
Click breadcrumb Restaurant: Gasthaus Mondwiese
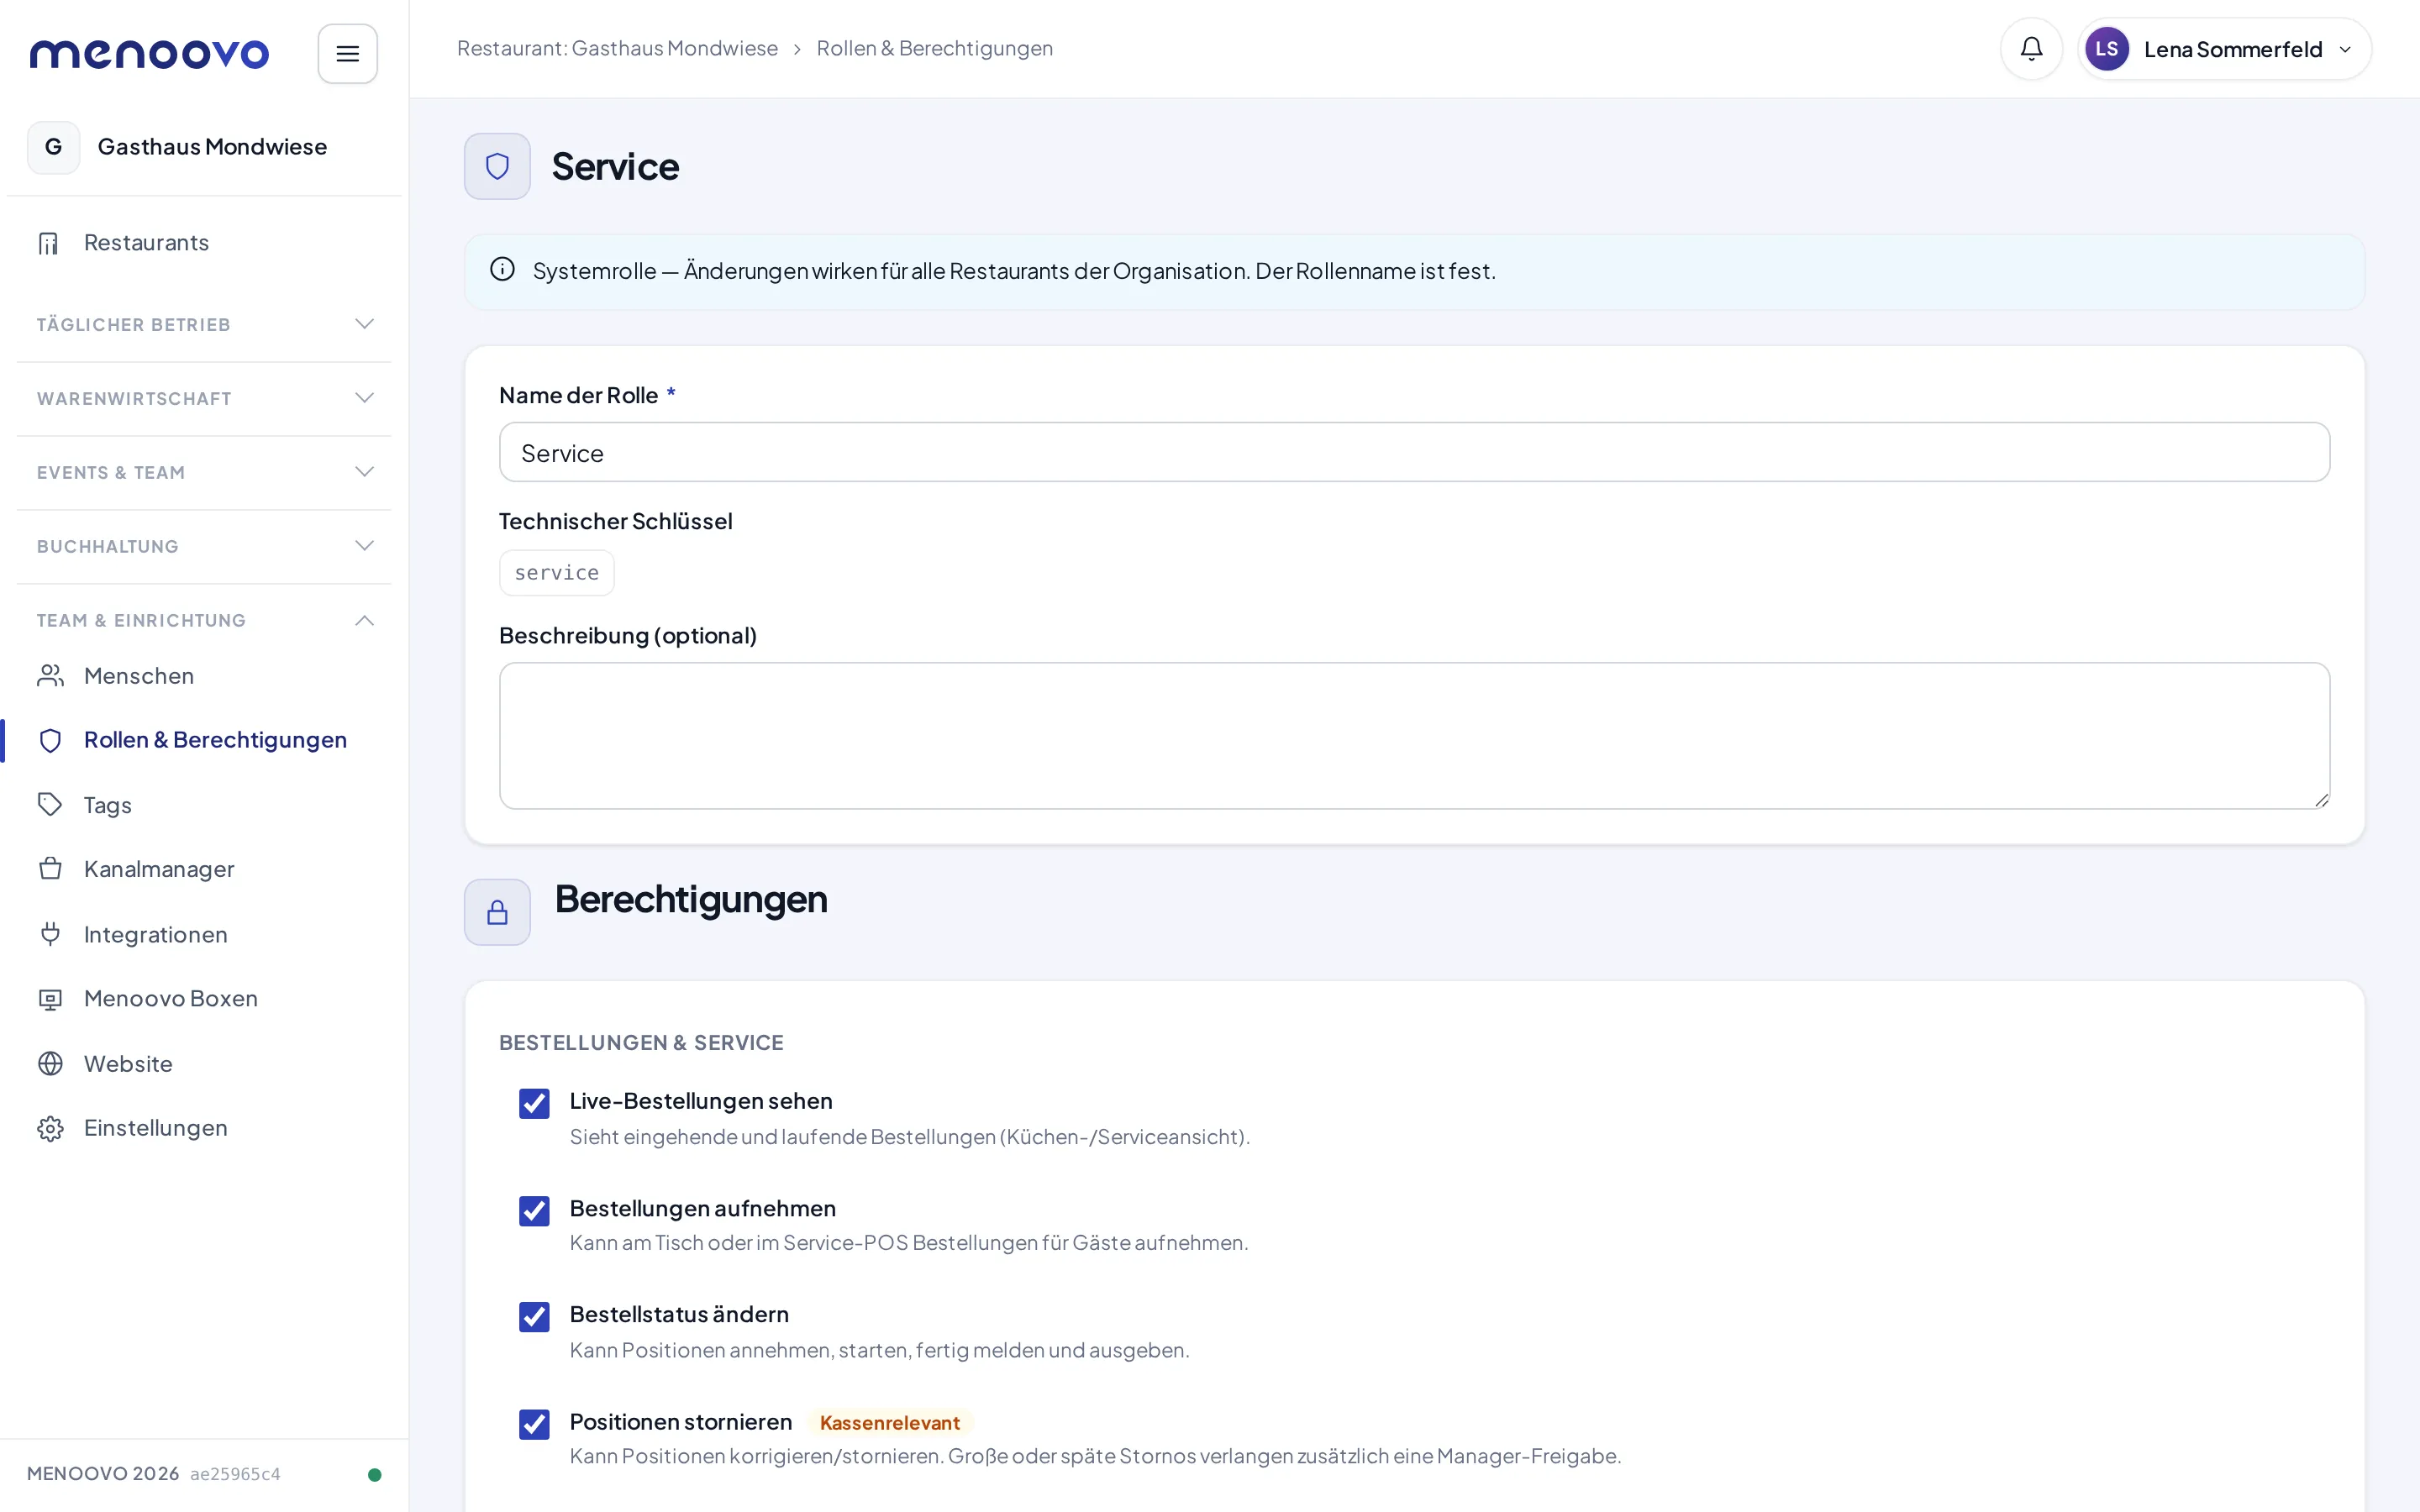coord(617,49)
